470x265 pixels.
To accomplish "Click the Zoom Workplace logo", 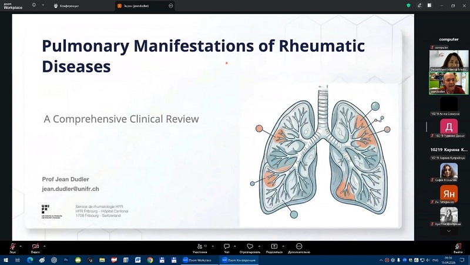I will tap(13, 5).
